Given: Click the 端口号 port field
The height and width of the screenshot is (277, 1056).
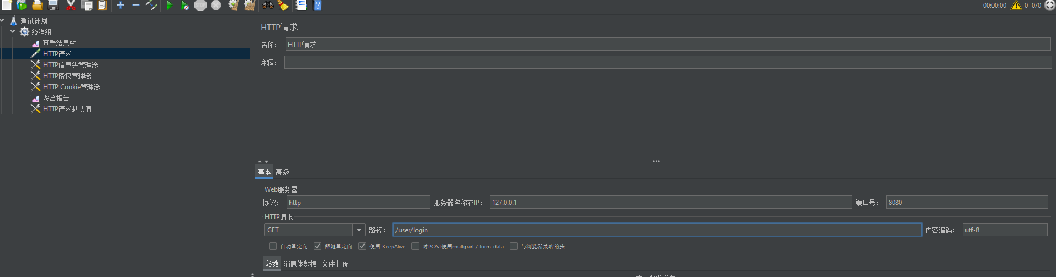Looking at the screenshot, I should (967, 202).
